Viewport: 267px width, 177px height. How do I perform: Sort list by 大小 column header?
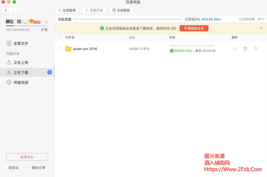(x=132, y=37)
